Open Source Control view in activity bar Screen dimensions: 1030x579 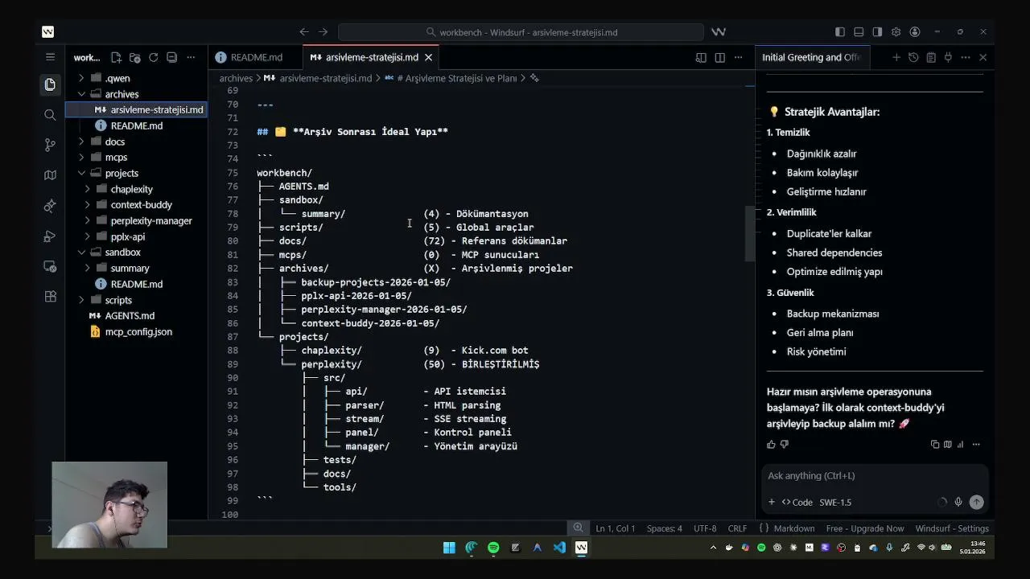pos(50,145)
